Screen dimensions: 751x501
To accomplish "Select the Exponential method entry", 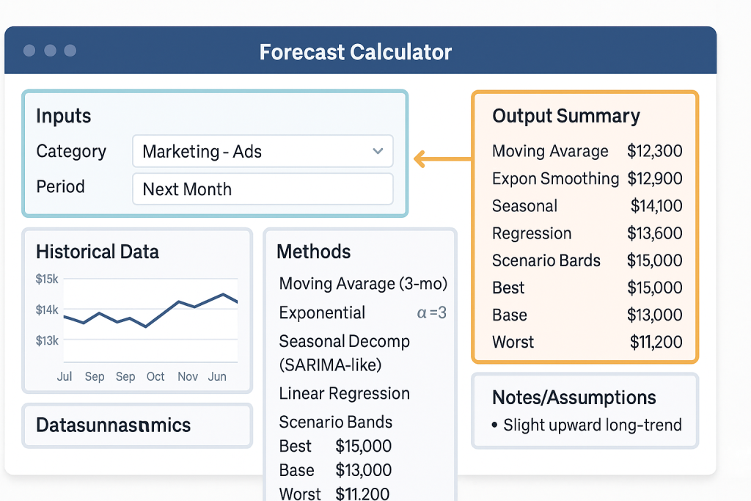I will click(322, 313).
